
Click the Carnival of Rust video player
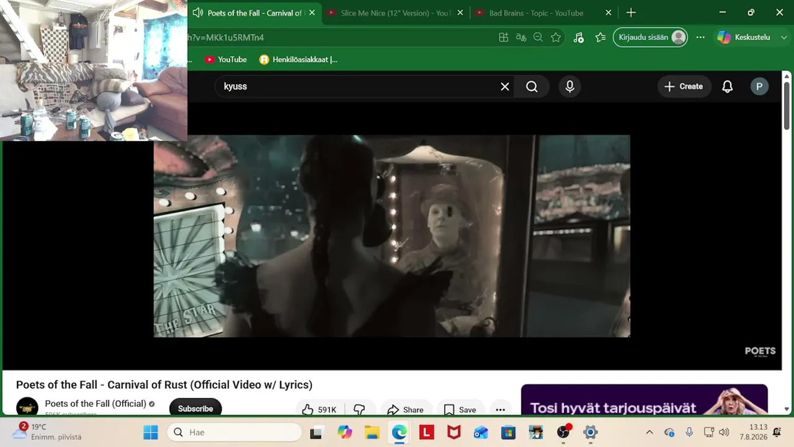tap(391, 236)
